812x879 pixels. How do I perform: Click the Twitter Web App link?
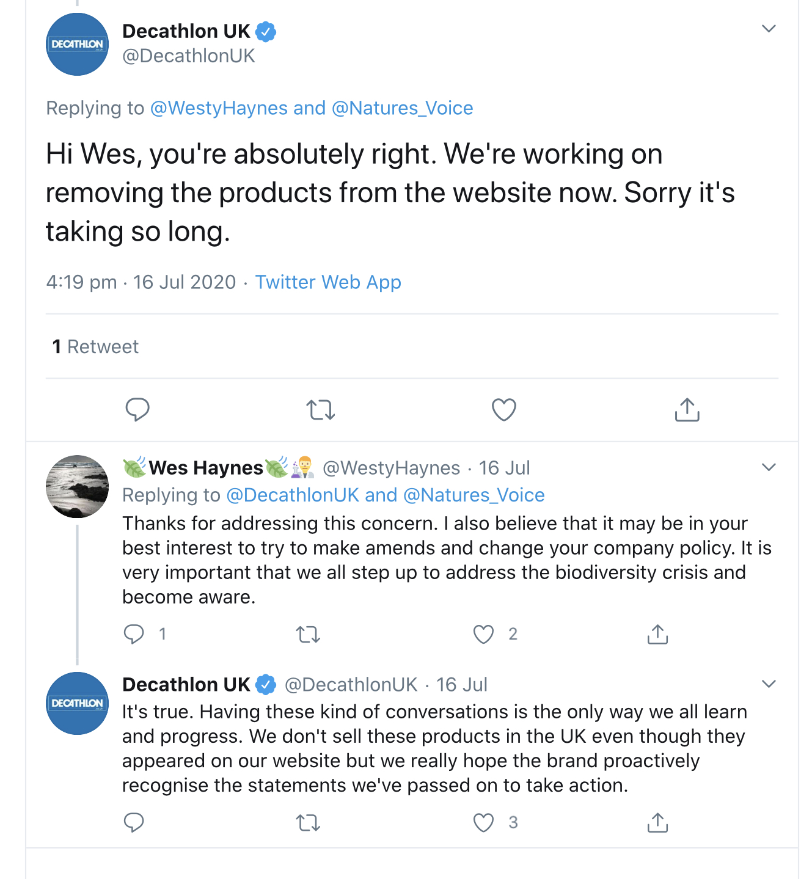pyautogui.click(x=328, y=282)
